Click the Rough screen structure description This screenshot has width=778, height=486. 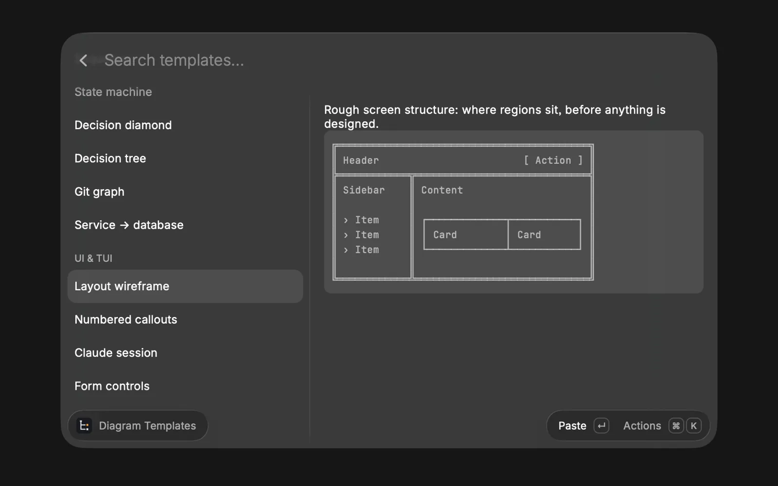(x=495, y=117)
